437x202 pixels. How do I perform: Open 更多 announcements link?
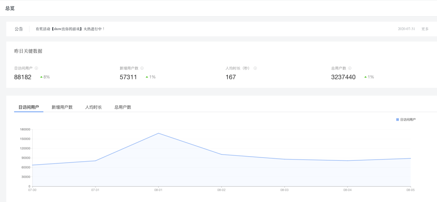(425, 29)
